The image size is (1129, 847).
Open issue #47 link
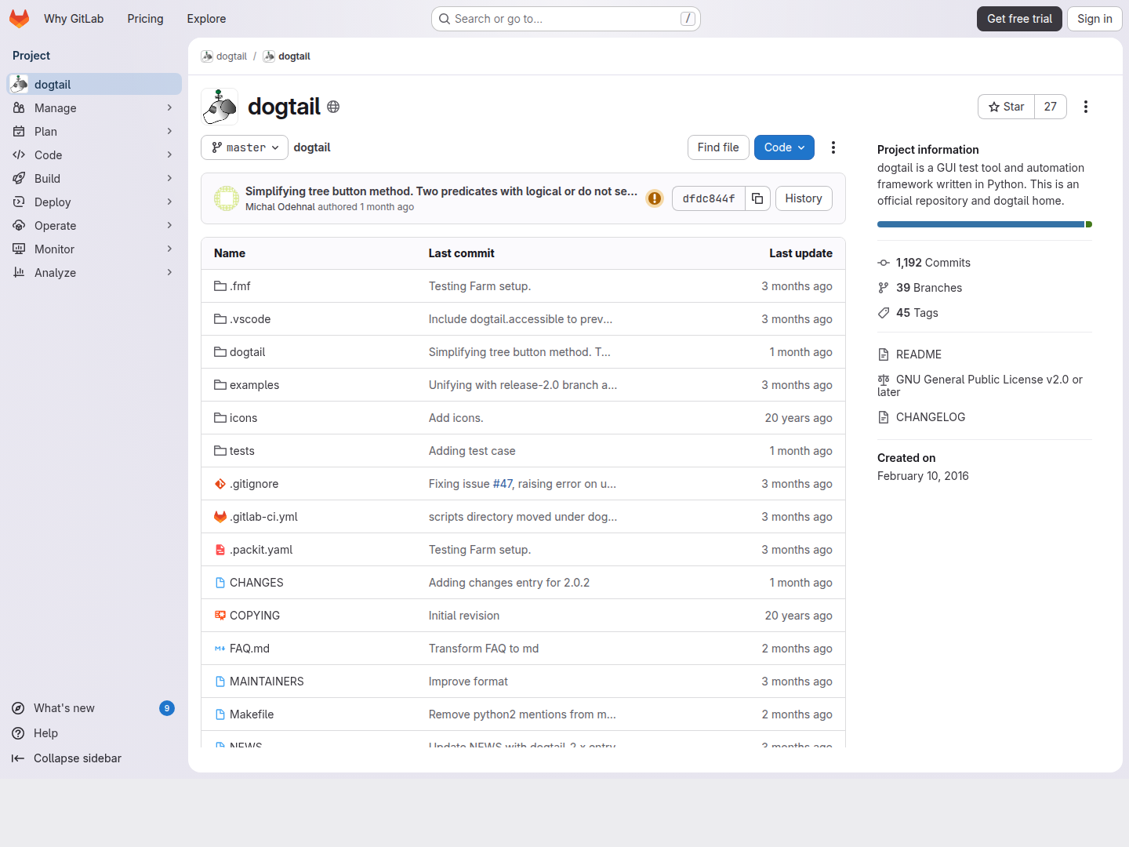tap(503, 484)
